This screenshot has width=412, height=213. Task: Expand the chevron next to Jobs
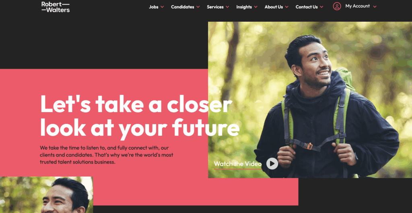162,7
